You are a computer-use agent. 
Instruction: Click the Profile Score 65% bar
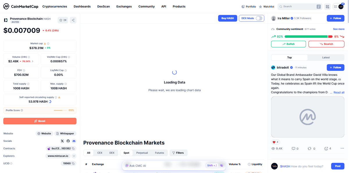coord(60,110)
